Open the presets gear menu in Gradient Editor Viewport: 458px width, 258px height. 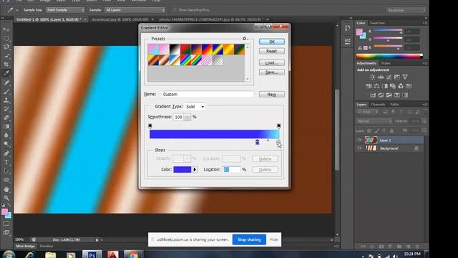click(245, 38)
